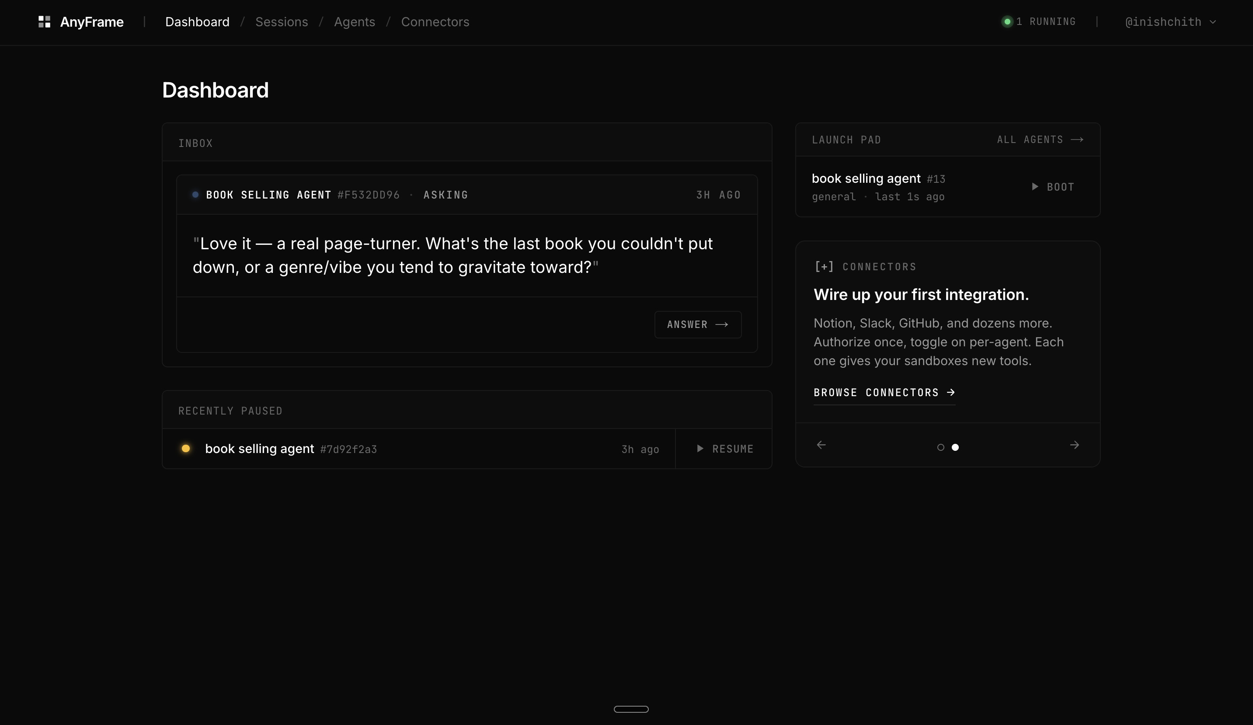Click the 'general · last 1s ago' text
Image resolution: width=1253 pixels, height=725 pixels.
878,197
